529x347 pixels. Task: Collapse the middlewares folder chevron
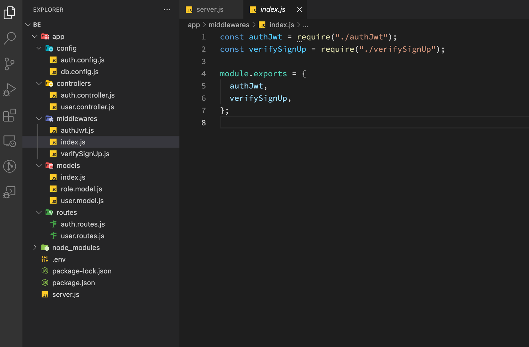point(39,119)
